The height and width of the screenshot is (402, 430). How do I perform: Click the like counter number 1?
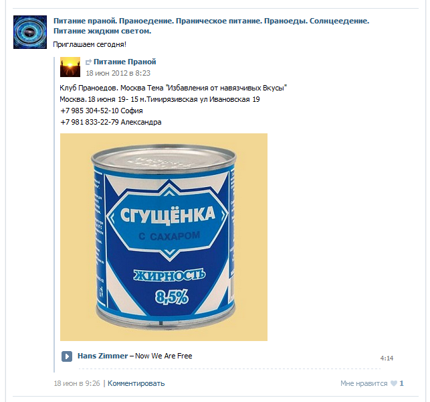pyautogui.click(x=401, y=383)
